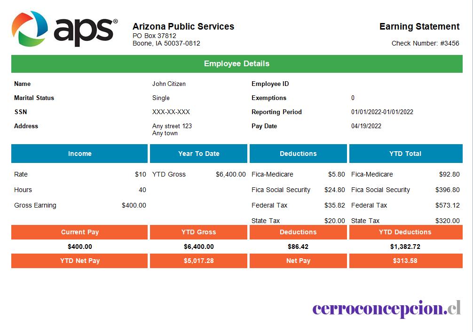
Task: Click the YTD Net Pay label
Action: coord(79,261)
